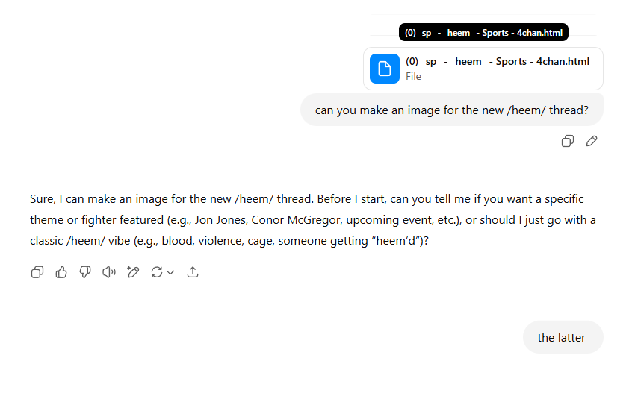Viewport: 635px width, 405px height.
Task: Copy the user message about /heem/ thread
Action: 567,141
